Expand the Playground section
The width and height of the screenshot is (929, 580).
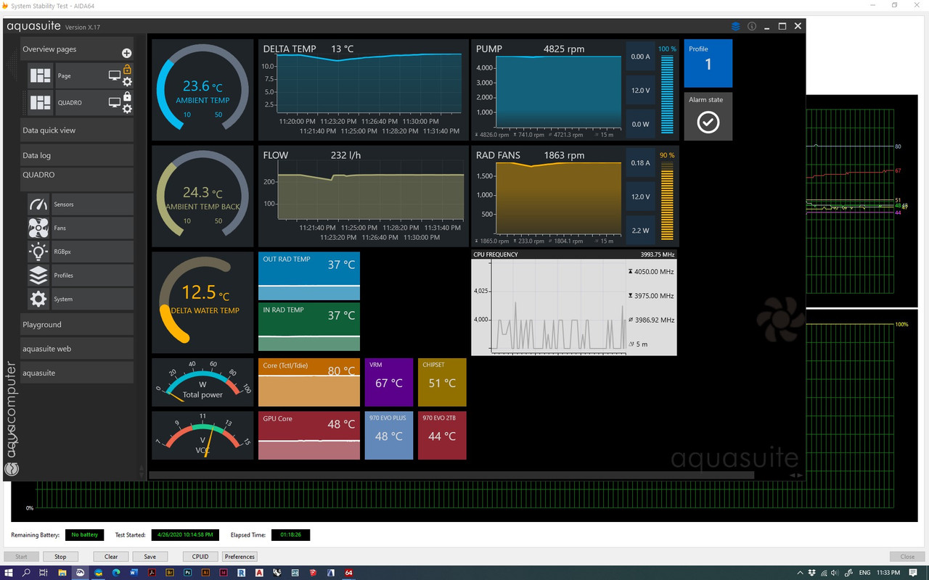click(77, 325)
